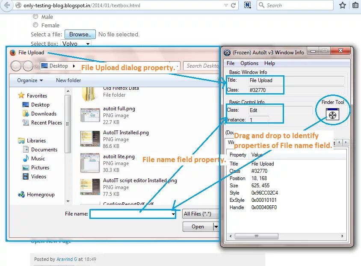This screenshot has width=361, height=266.
Task: Select the Male radio button
Action: (x=36, y=16)
